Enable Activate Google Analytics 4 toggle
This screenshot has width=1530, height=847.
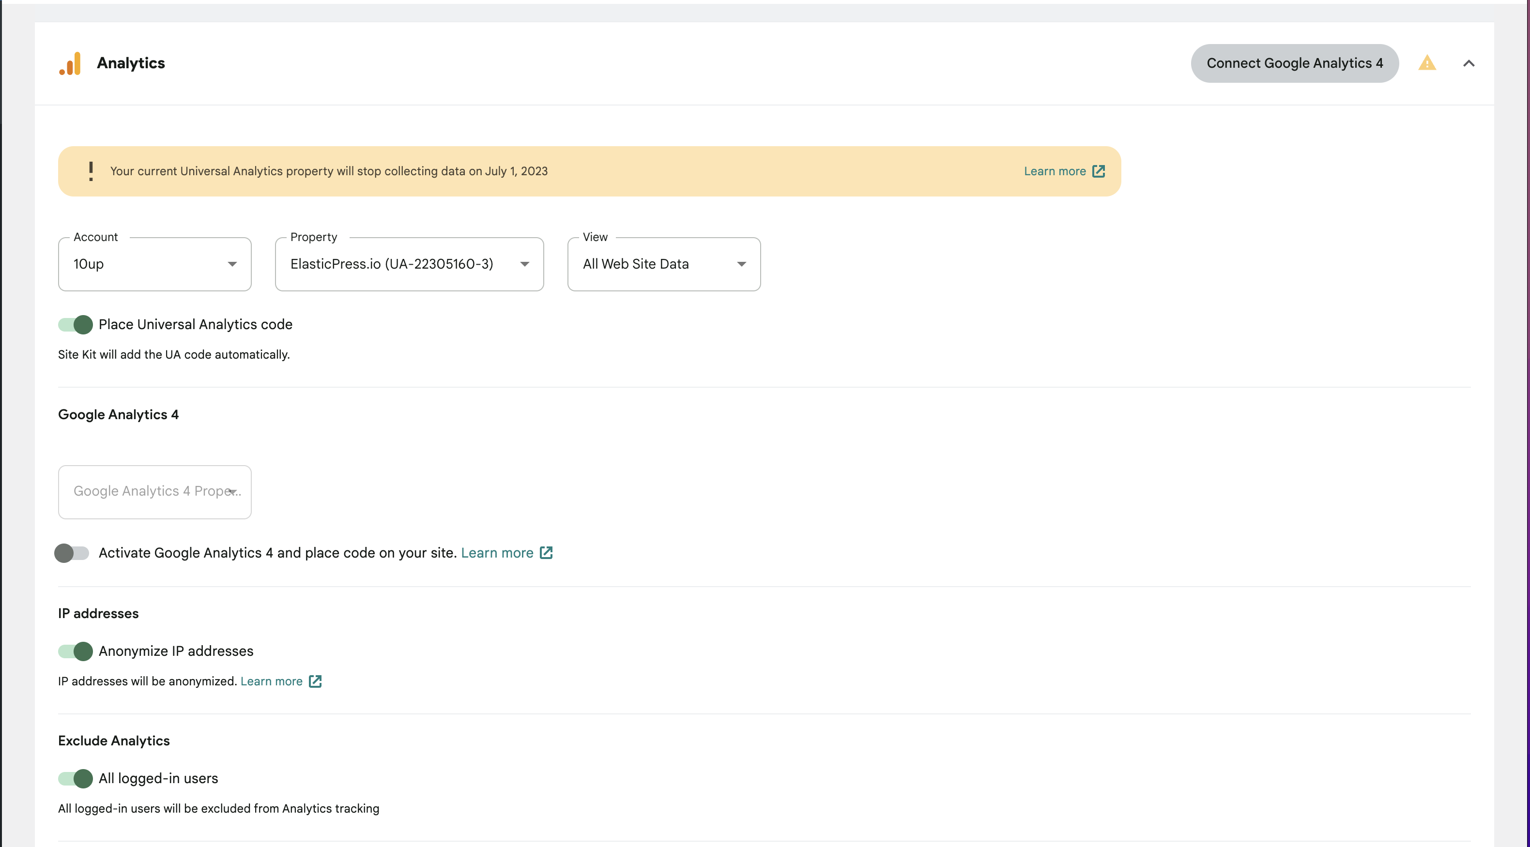[x=73, y=553]
